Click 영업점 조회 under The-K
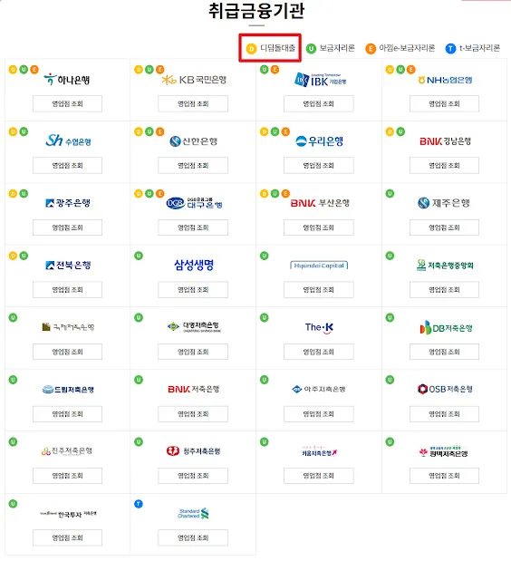511x561 pixels. tap(319, 352)
